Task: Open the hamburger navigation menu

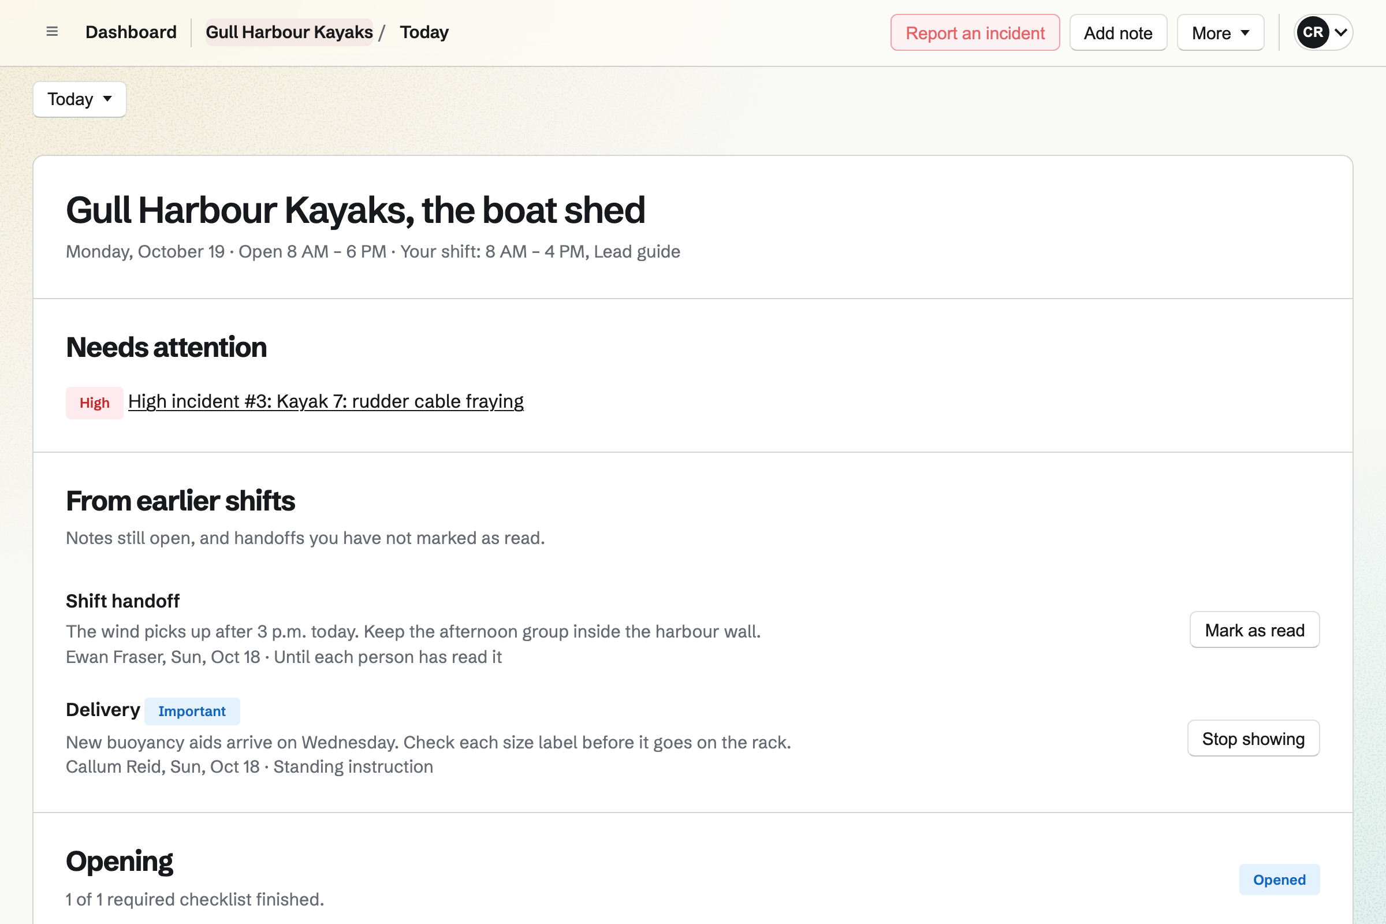Action: click(52, 32)
